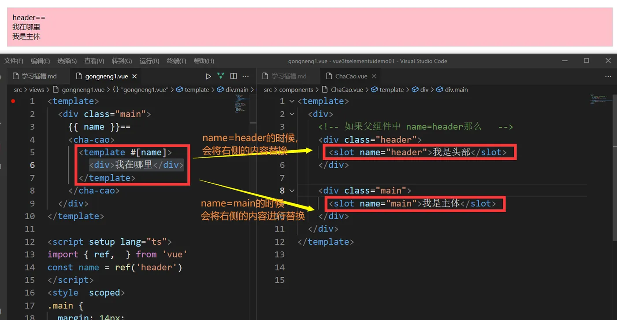Click the header== text in the pink preview

(29, 18)
